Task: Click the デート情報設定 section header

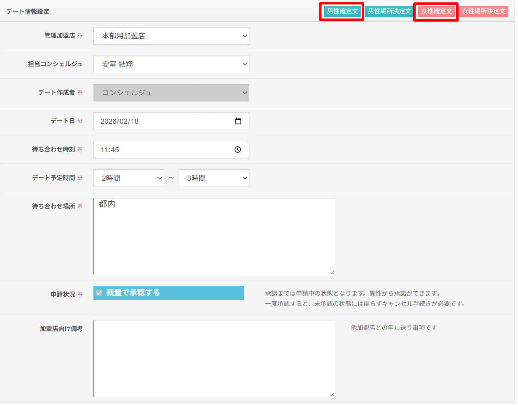Action: coord(28,12)
